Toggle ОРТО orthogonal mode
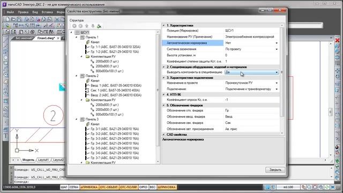The image size is (343, 193). (x=143, y=187)
